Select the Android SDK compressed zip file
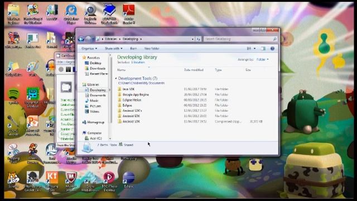The image size is (357, 201). [x=131, y=122]
